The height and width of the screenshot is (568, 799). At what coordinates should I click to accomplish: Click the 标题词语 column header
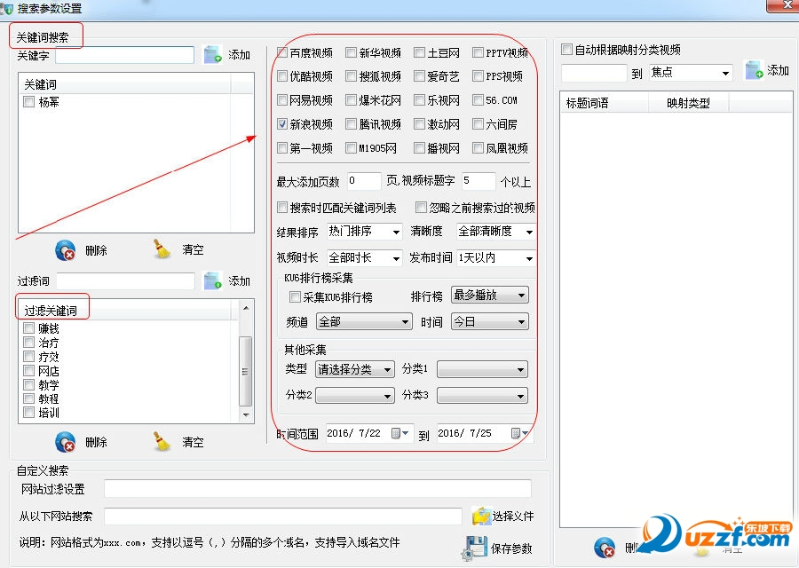604,104
